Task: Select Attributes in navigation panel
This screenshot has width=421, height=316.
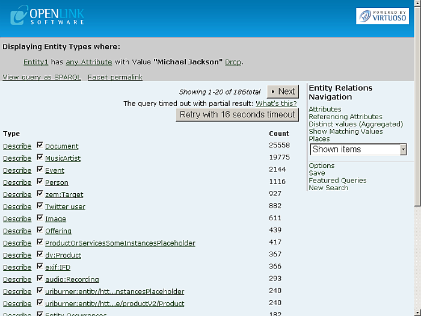Action: pos(325,110)
